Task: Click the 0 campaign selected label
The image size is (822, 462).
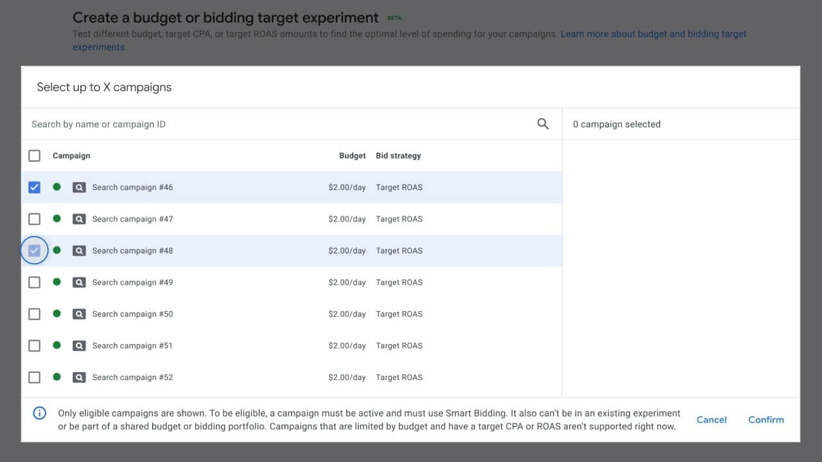Action: pos(616,124)
